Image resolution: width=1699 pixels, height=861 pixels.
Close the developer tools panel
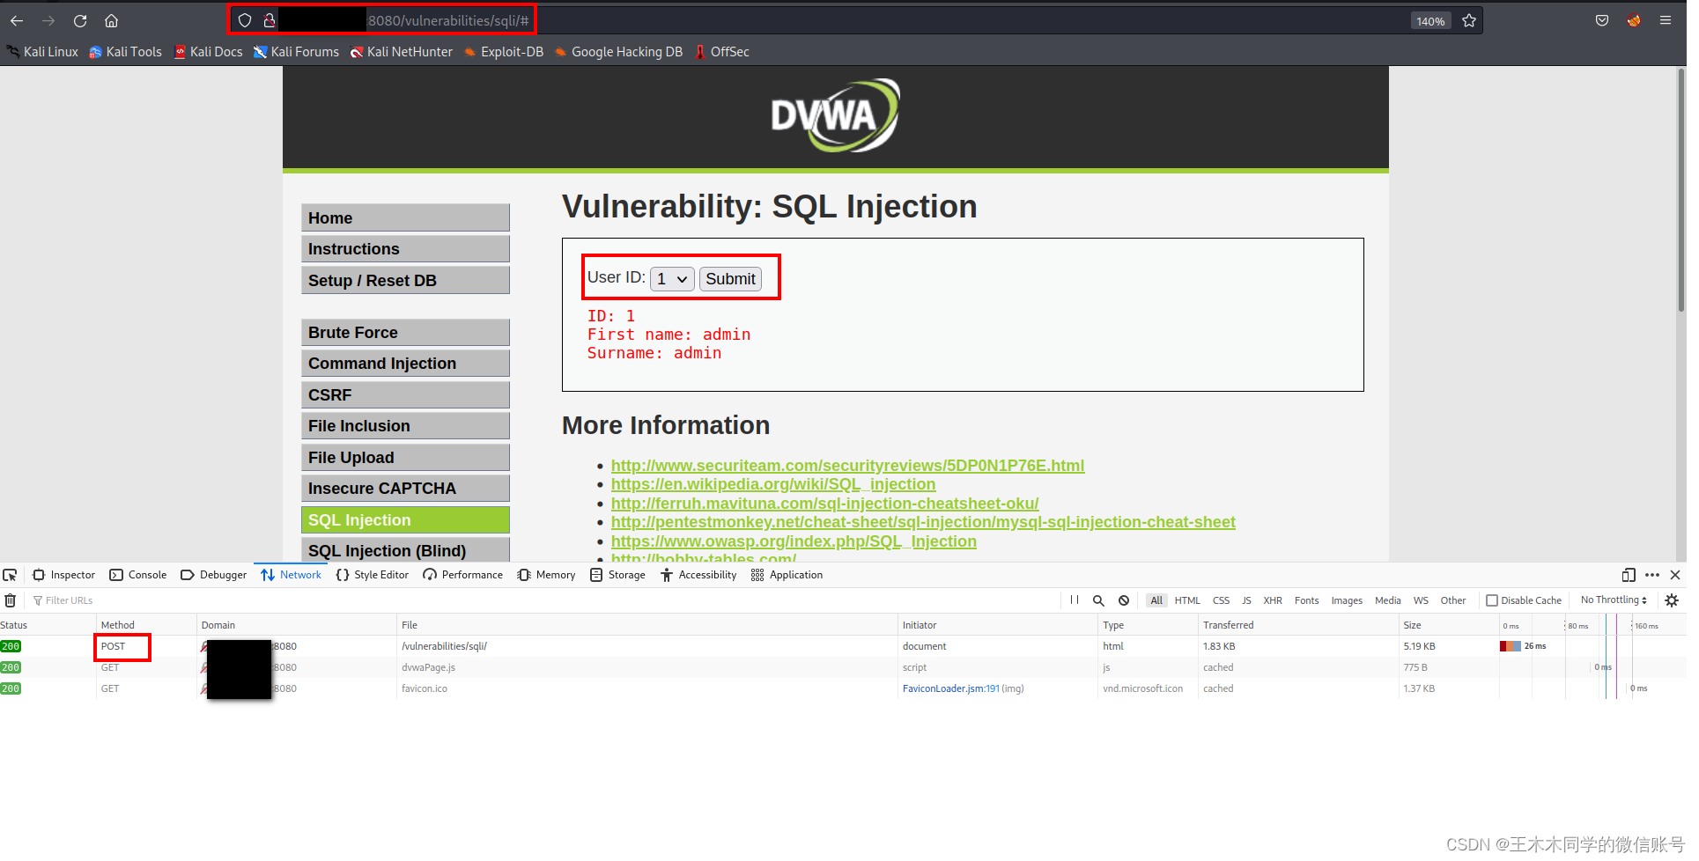pyautogui.click(x=1675, y=575)
